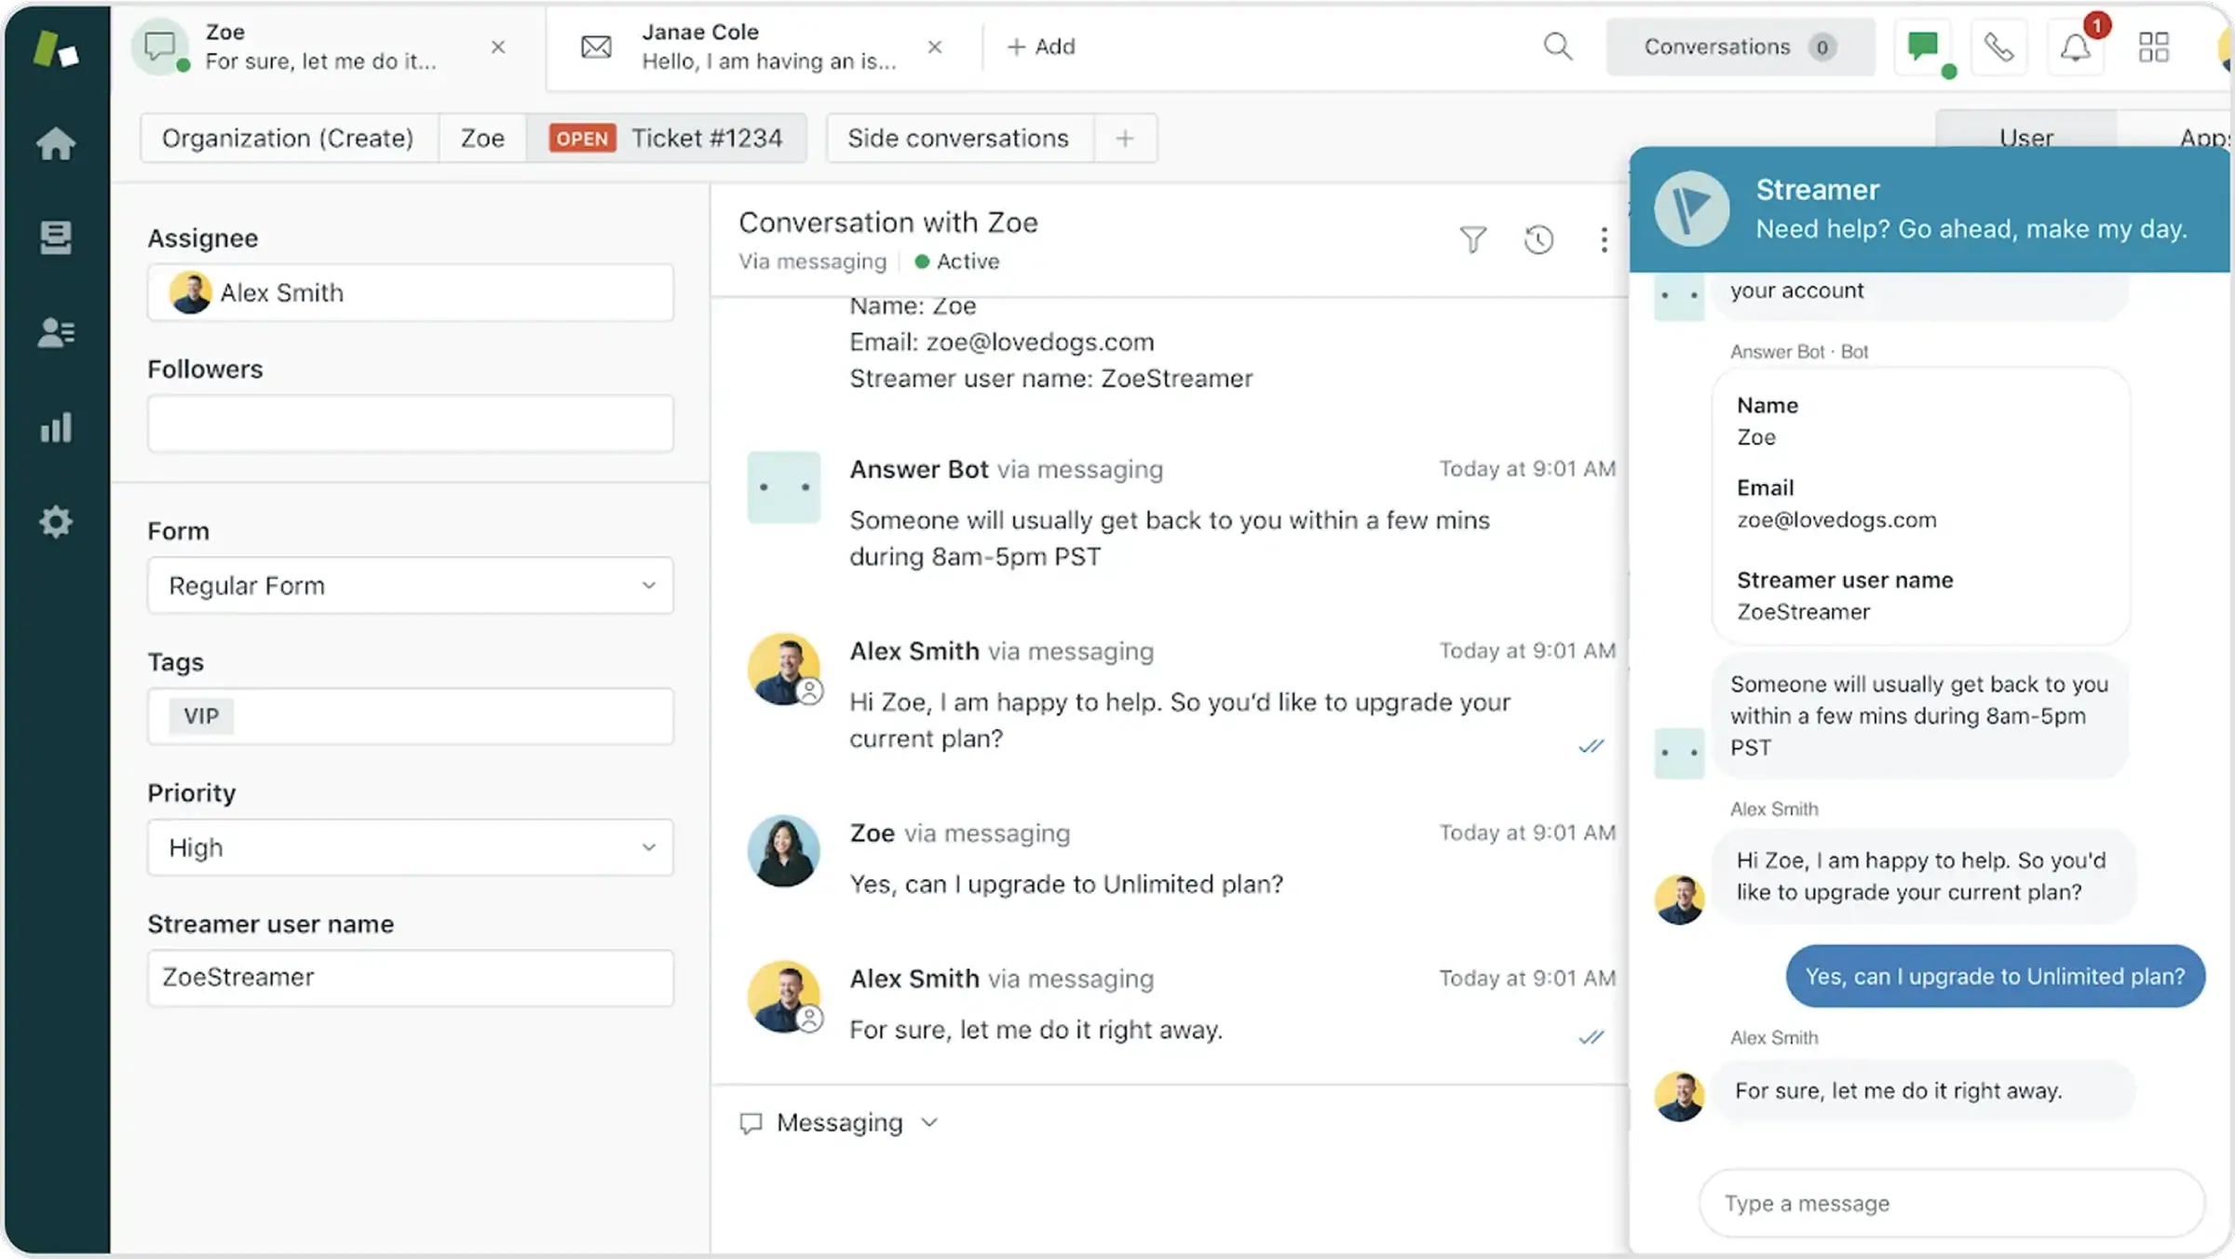
Task: Click the Active status indicator
Action: tap(957, 262)
